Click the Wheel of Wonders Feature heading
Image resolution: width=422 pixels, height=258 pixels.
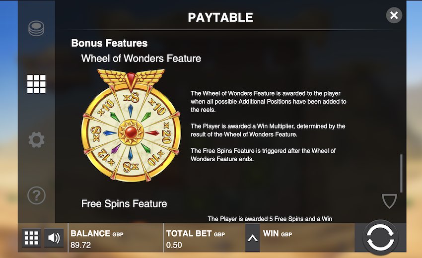[x=141, y=59]
